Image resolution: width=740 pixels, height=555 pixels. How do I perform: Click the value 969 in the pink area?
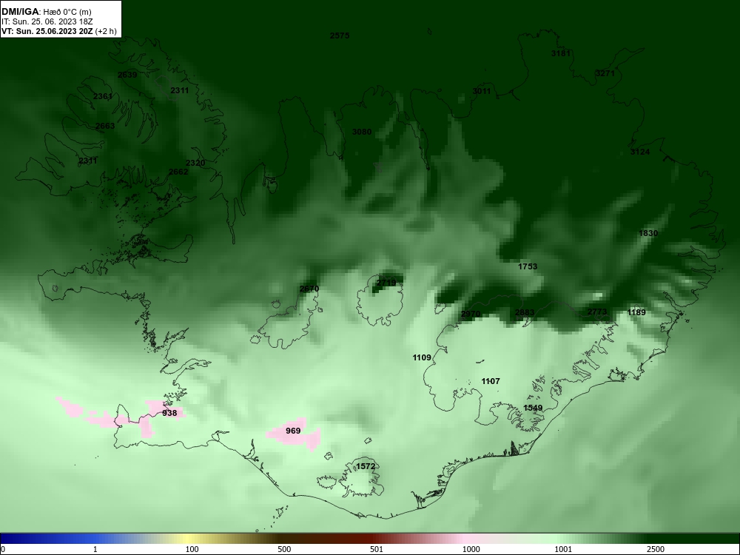click(293, 431)
